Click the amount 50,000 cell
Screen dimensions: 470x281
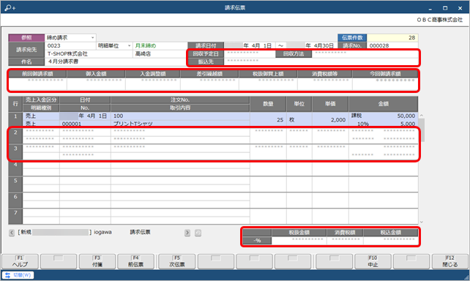click(406, 116)
